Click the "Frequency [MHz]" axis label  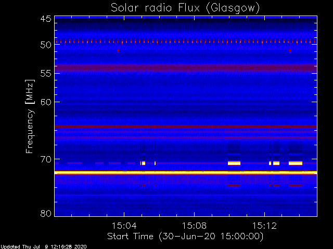[x=30, y=116]
